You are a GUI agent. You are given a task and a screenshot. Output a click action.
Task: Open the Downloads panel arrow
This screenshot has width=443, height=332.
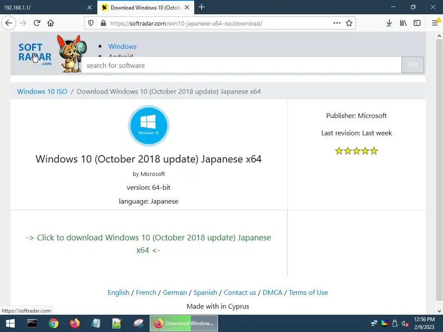pyautogui.click(x=389, y=23)
